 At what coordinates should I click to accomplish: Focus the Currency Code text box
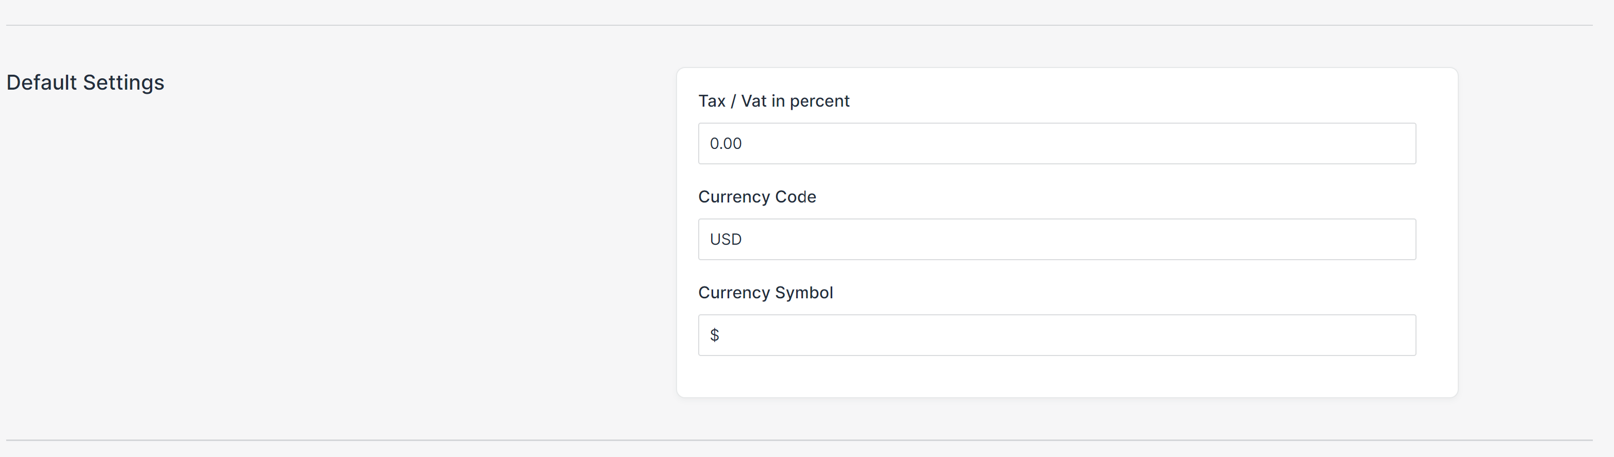[1057, 239]
